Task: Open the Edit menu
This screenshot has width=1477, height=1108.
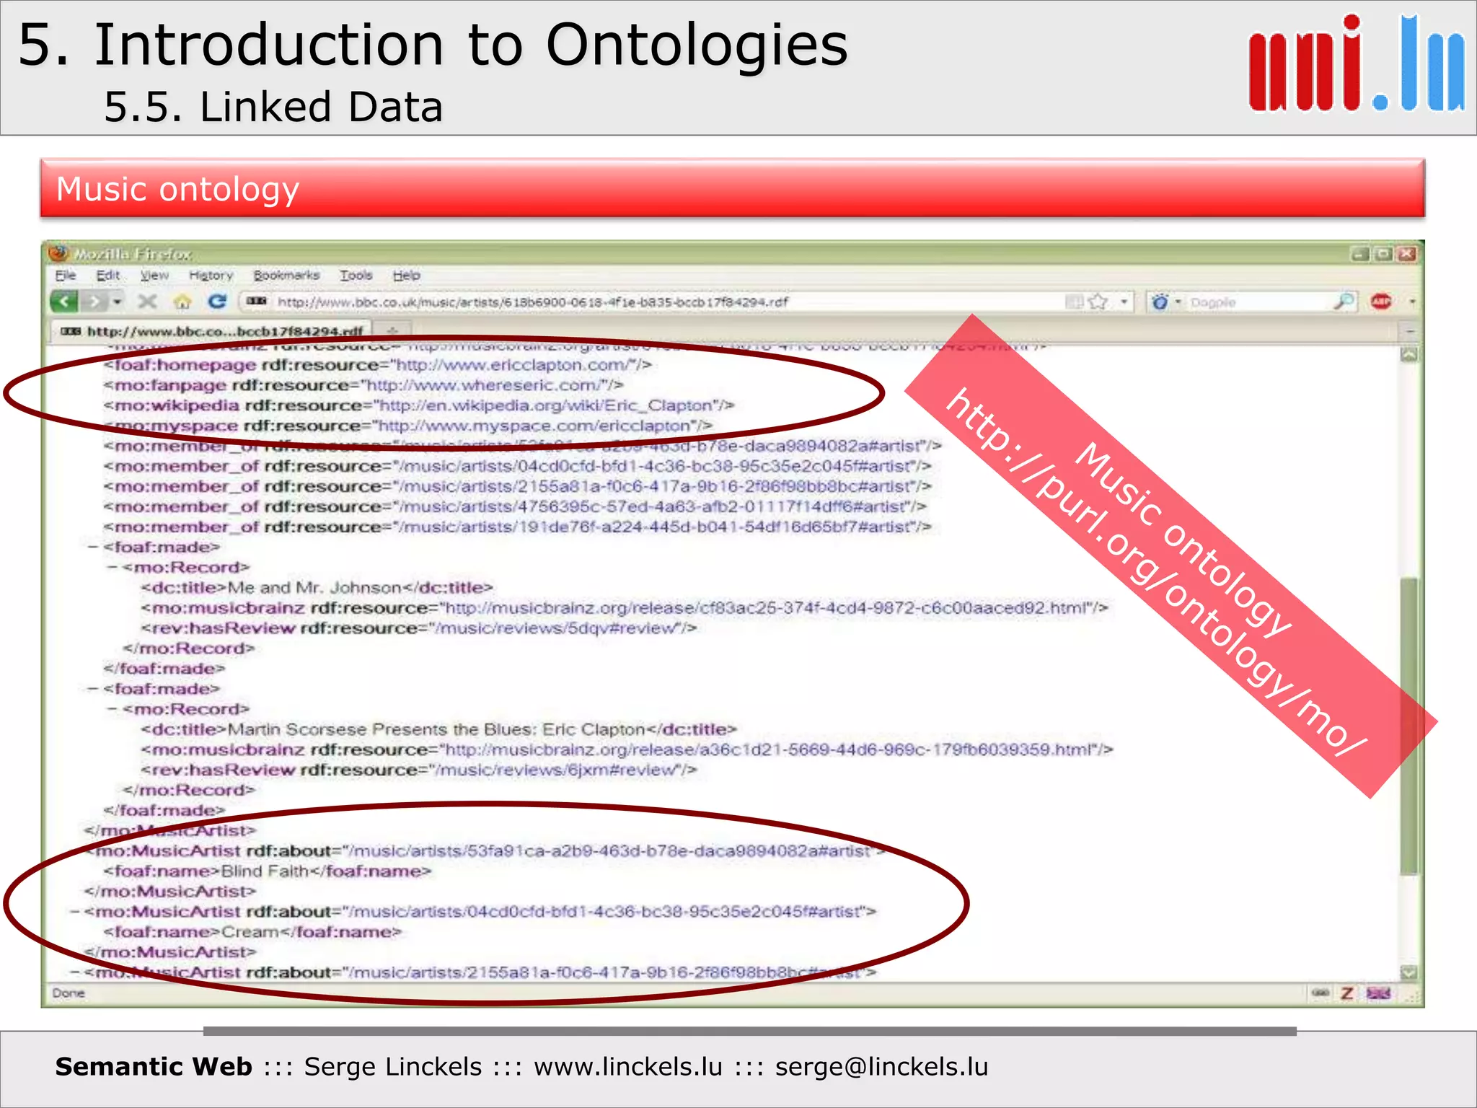Action: 108,275
